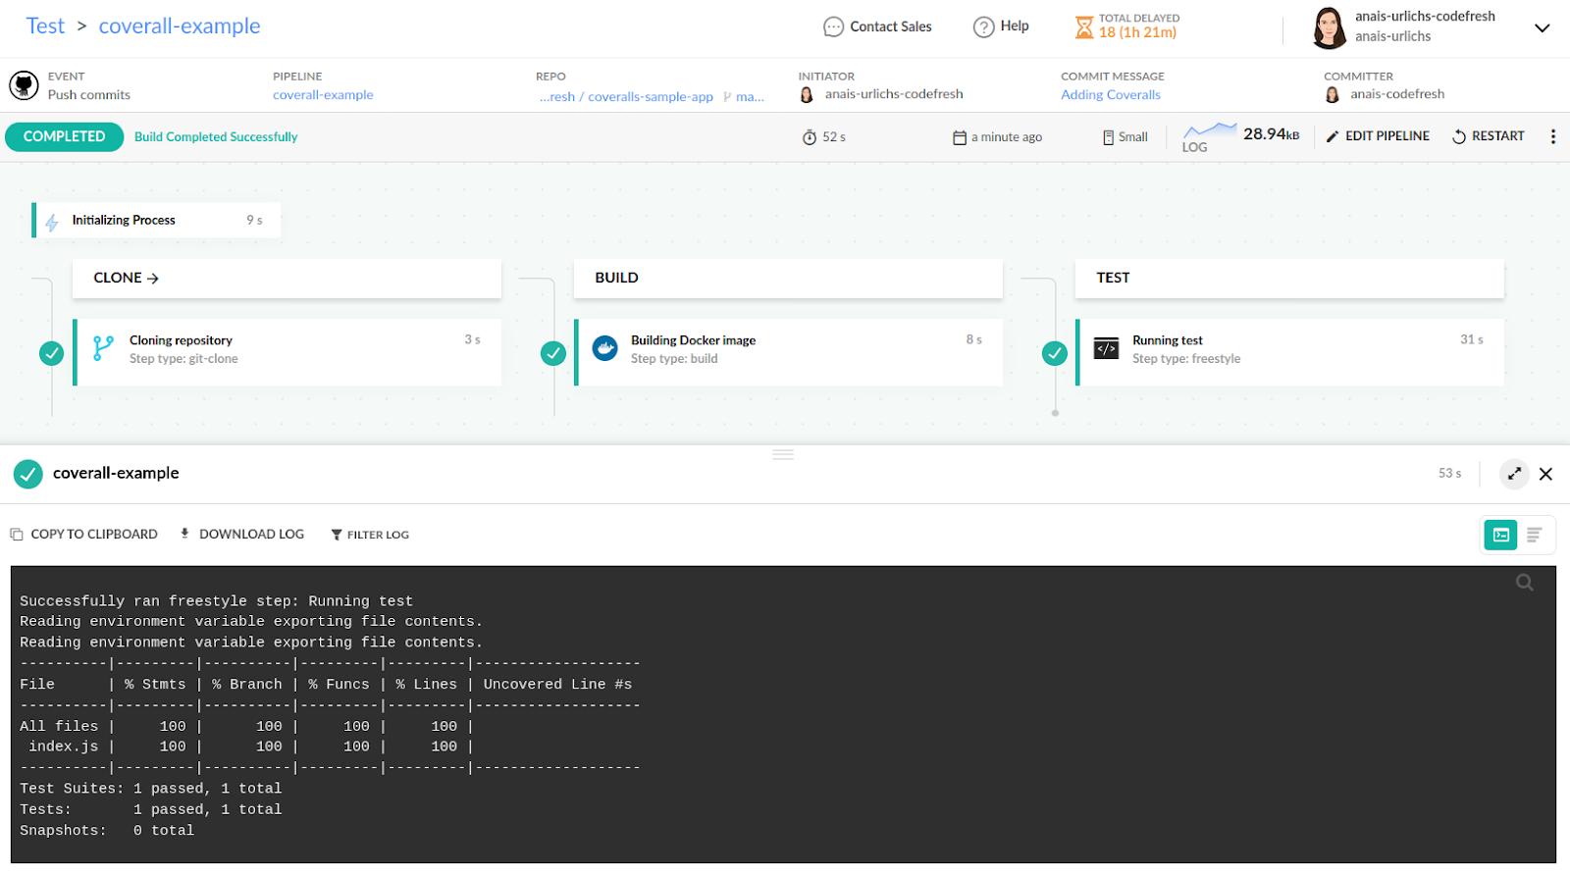Click the clone step success checkmark
This screenshot has height=874, width=1570.
click(x=52, y=353)
